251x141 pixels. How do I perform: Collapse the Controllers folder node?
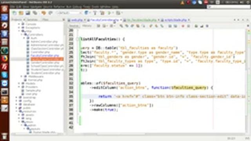(x=22, y=34)
